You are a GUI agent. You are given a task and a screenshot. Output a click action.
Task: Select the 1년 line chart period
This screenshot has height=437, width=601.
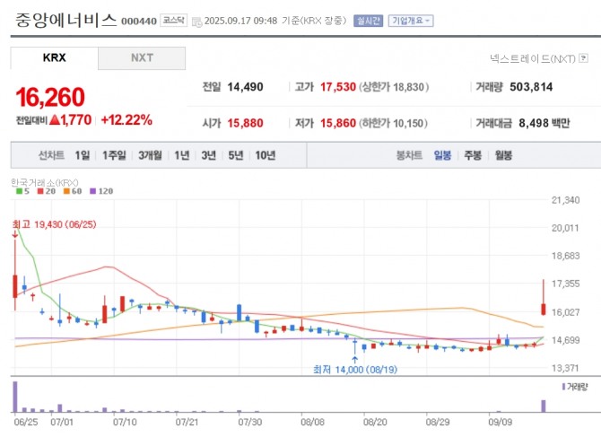pos(182,155)
